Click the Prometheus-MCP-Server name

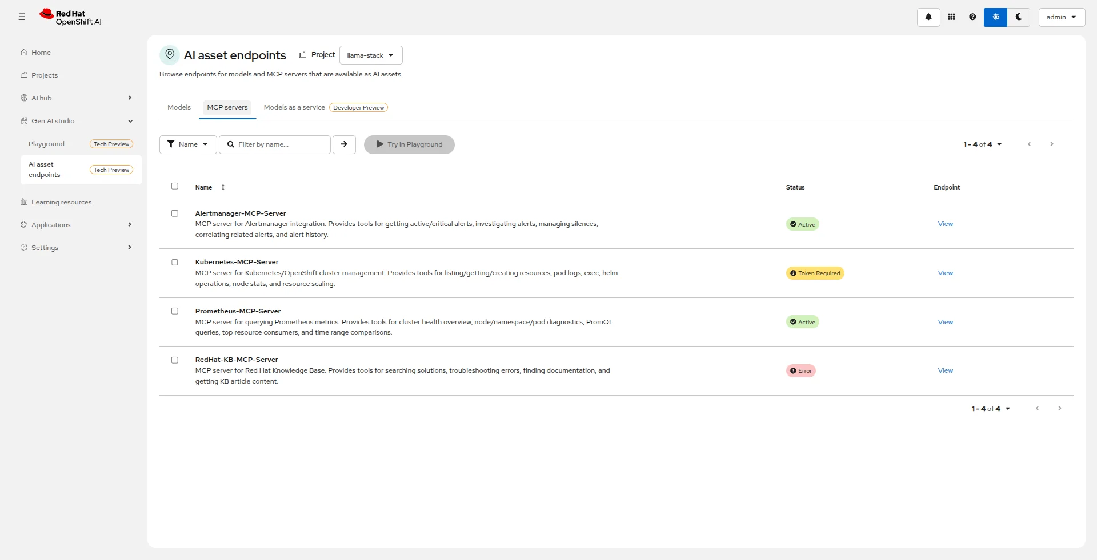click(x=238, y=311)
